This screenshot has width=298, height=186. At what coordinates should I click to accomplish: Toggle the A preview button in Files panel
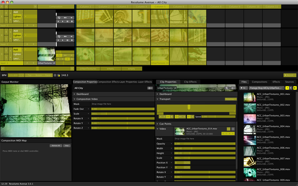[x=287, y=88]
